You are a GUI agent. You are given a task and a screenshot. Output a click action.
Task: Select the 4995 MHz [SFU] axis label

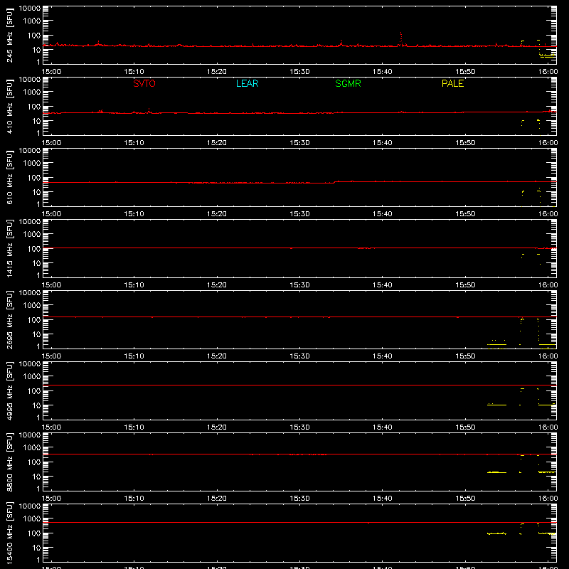[x=9, y=390]
